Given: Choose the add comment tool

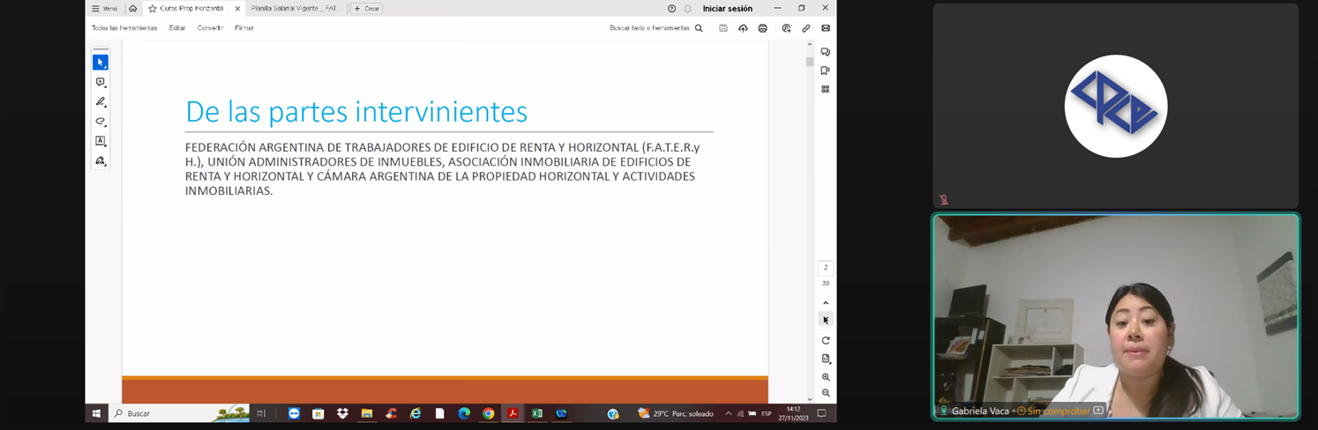Looking at the screenshot, I should pos(101,82).
